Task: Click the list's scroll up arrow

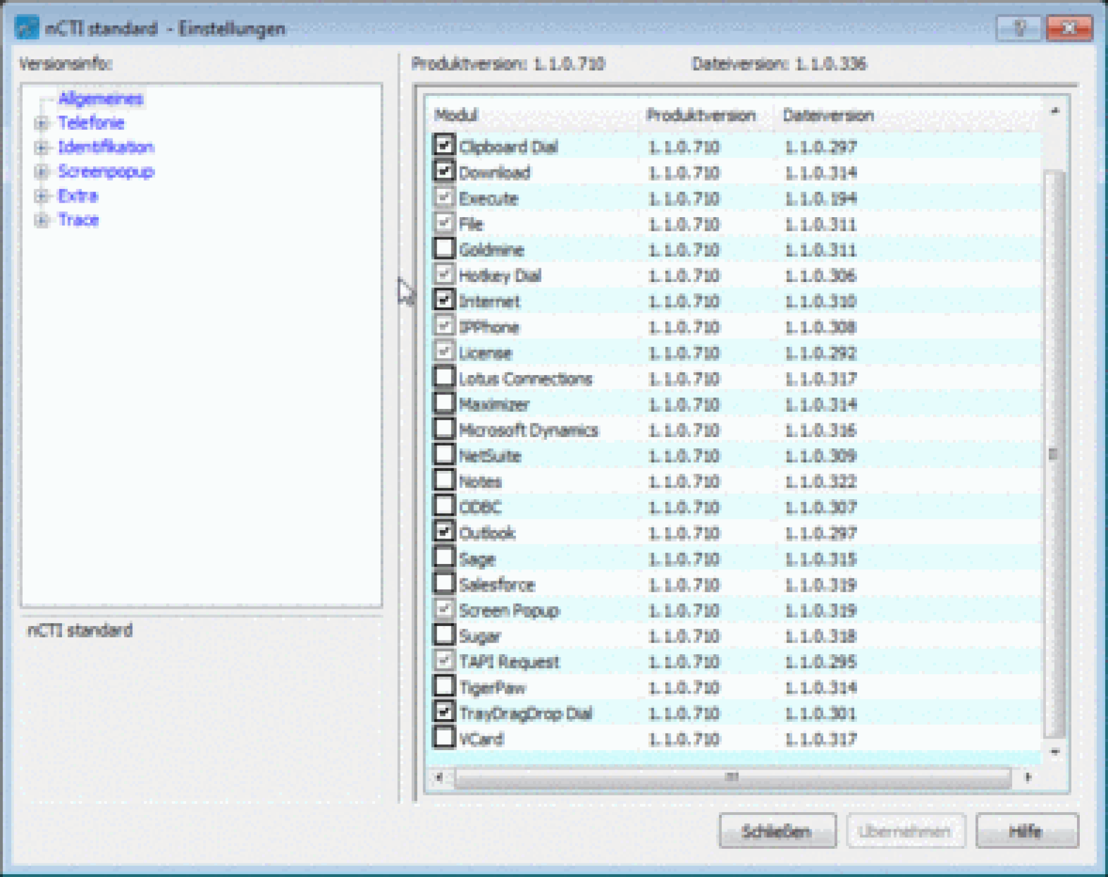Action: pyautogui.click(x=1054, y=112)
